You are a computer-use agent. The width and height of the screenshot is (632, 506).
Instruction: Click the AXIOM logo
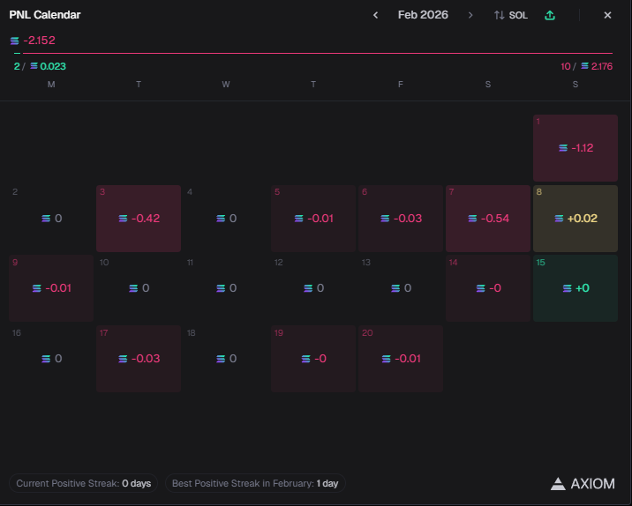tap(583, 483)
